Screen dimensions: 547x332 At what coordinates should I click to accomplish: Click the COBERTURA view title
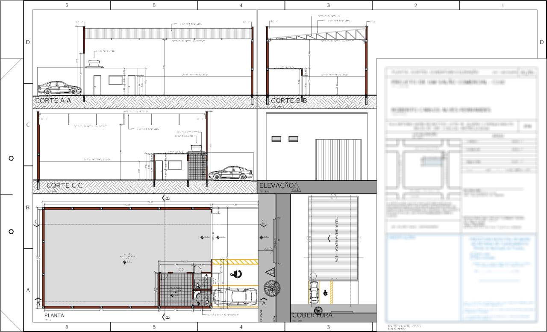coord(312,315)
